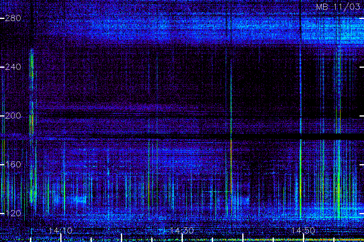
Task: Click the 280 frequency axis label
Action: pyautogui.click(x=13, y=18)
